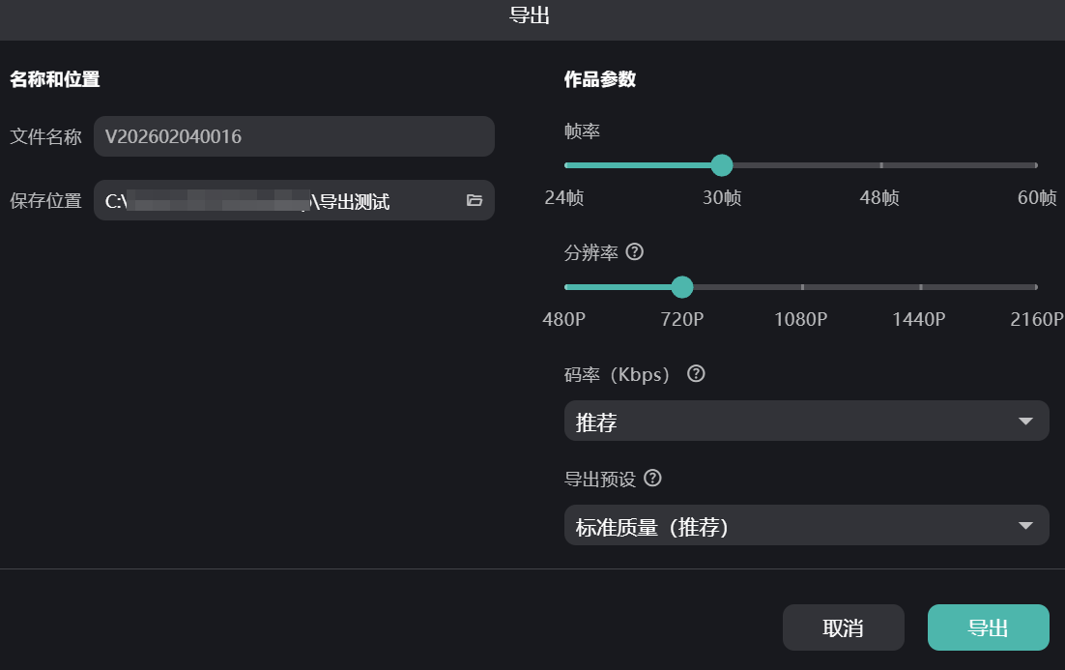Click the 导出 button to export
1065x670 pixels.
click(988, 627)
